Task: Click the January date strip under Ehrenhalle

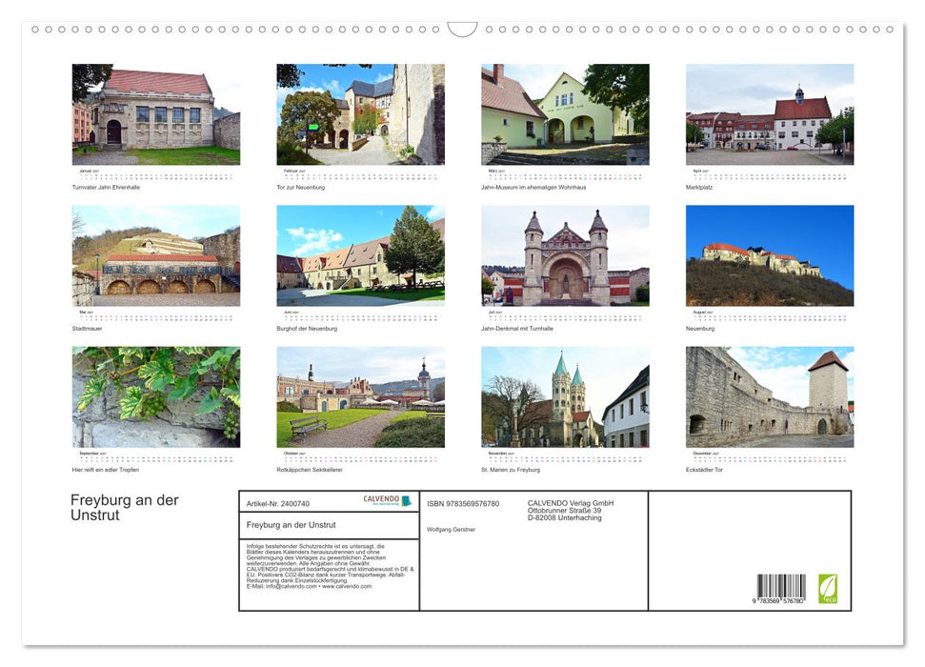Action: pyautogui.click(x=155, y=174)
